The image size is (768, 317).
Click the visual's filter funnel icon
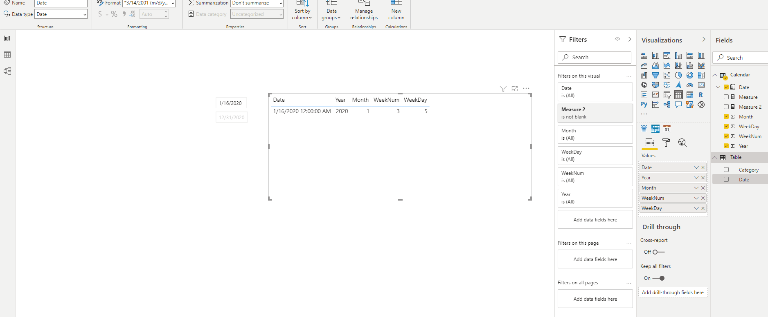click(x=503, y=89)
